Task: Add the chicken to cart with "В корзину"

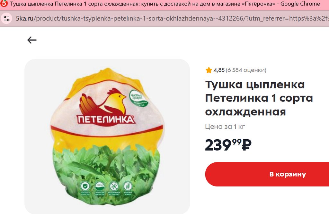Action: (267, 174)
